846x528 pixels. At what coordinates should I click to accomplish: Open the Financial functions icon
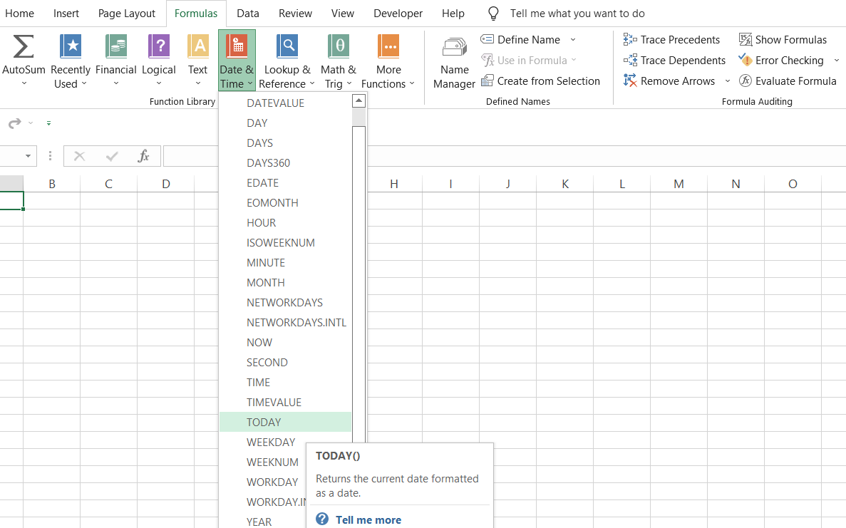click(x=115, y=47)
